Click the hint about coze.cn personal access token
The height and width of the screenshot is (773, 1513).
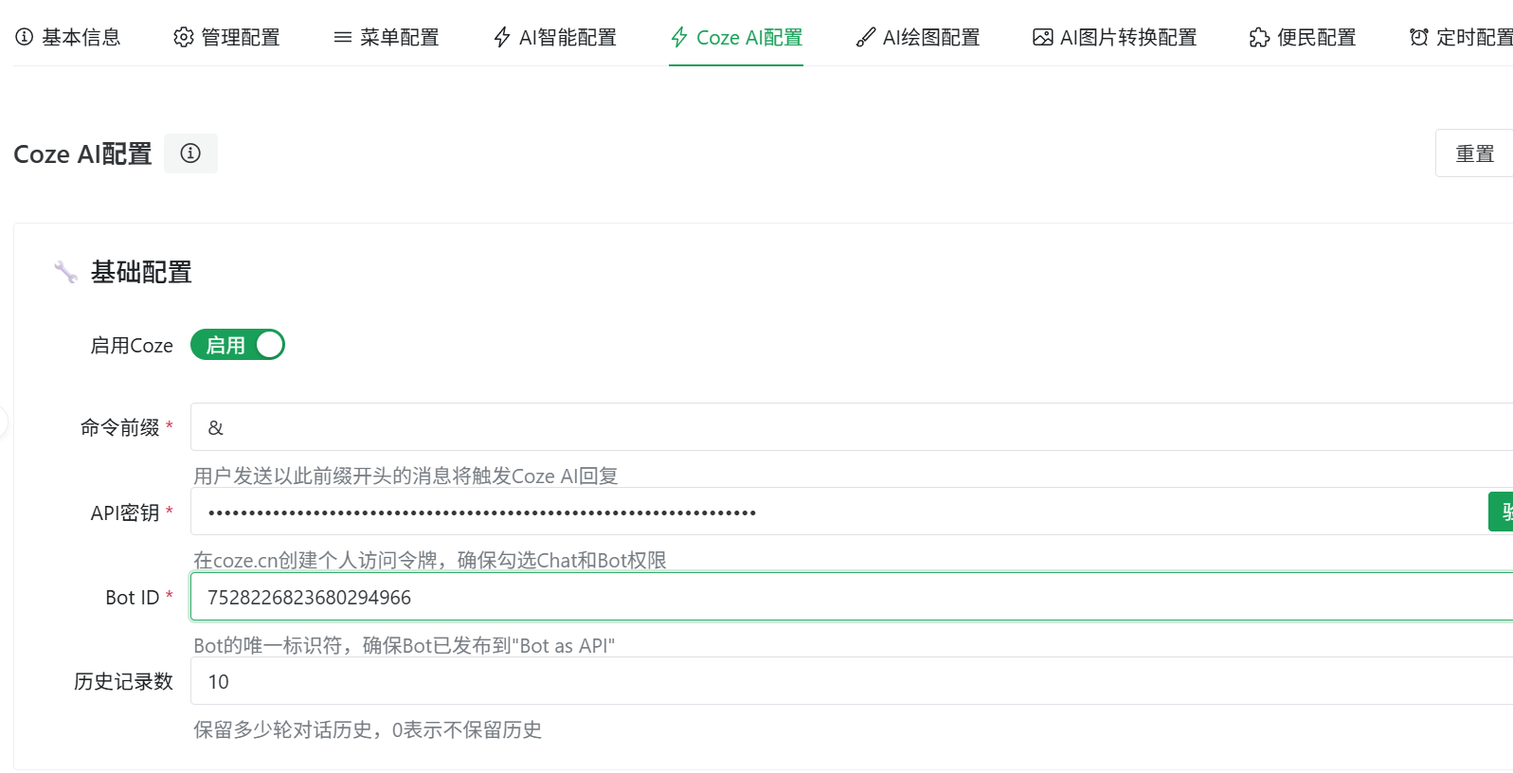[x=430, y=560]
